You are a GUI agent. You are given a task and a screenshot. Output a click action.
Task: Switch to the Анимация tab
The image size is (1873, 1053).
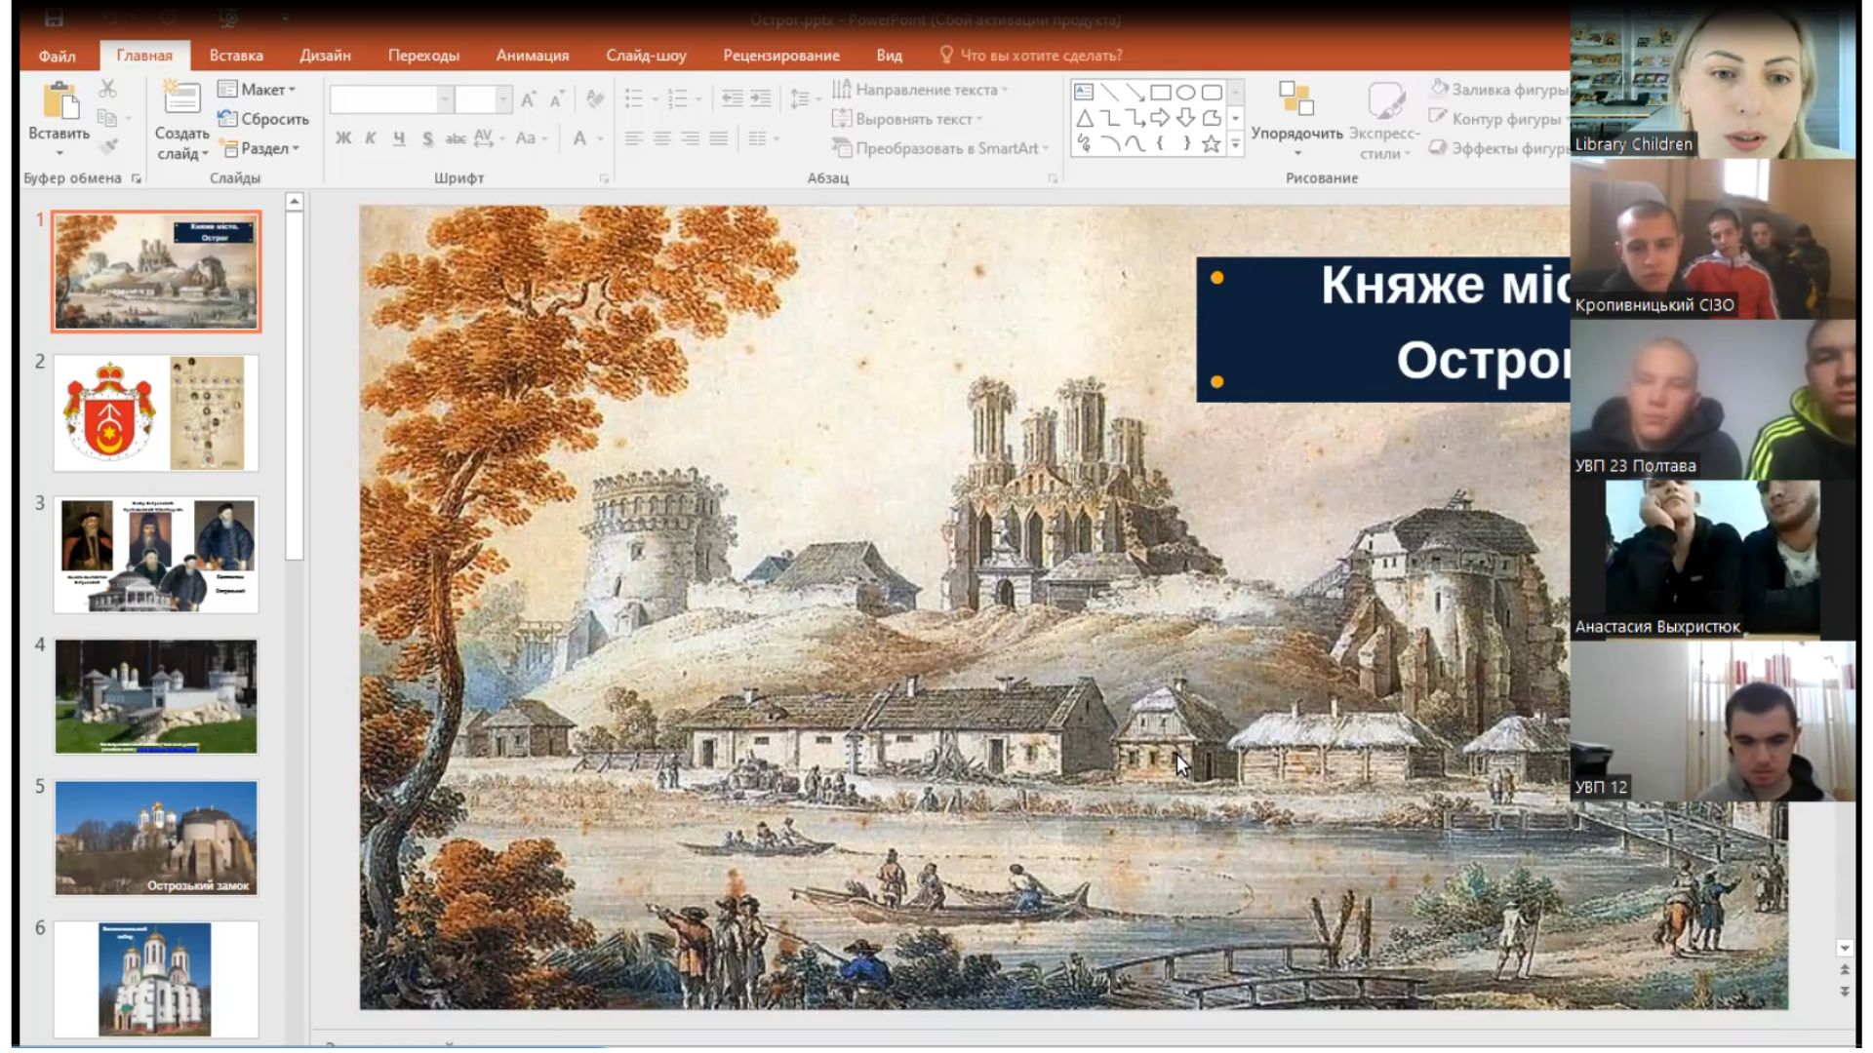click(533, 56)
